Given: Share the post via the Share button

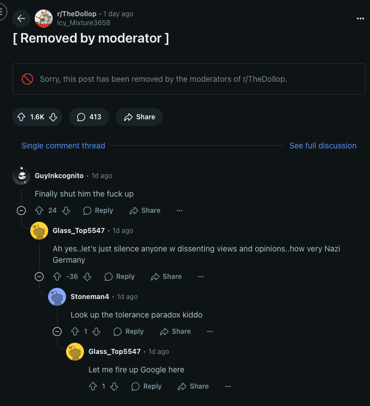Looking at the screenshot, I should tap(139, 117).
